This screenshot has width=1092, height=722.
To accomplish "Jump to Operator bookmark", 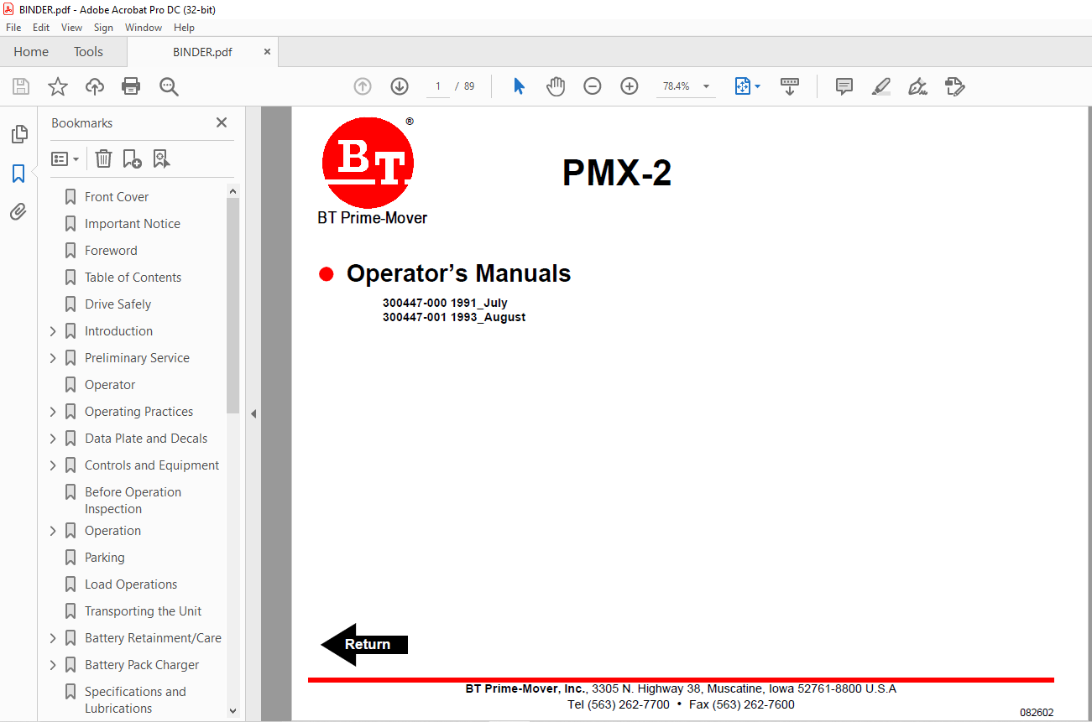I will pyautogui.click(x=110, y=385).
